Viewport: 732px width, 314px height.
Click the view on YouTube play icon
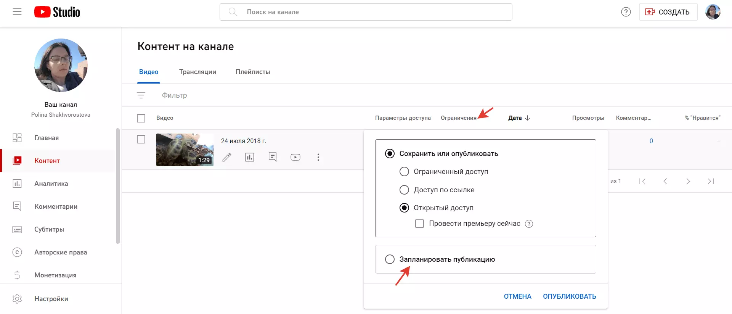point(295,157)
